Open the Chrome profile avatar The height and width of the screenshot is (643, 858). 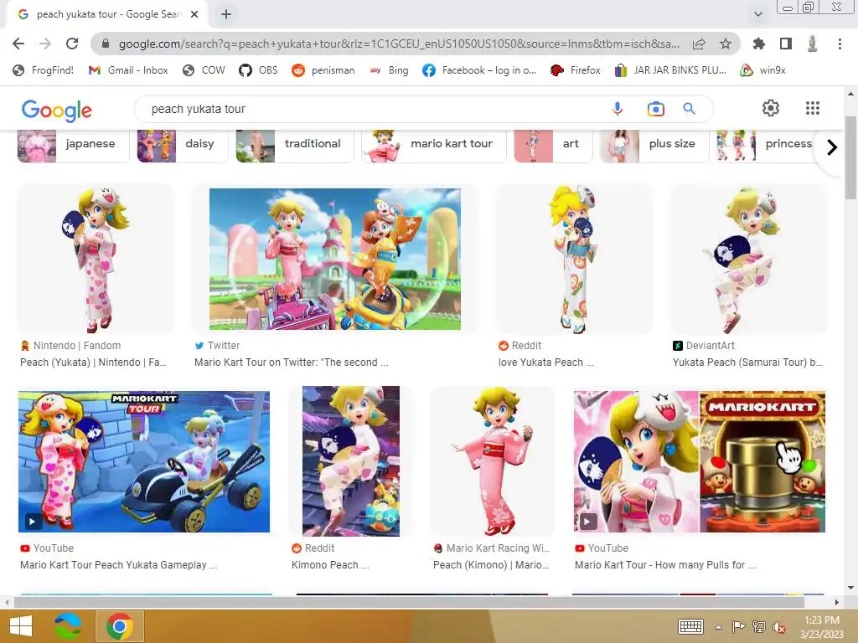[813, 44]
